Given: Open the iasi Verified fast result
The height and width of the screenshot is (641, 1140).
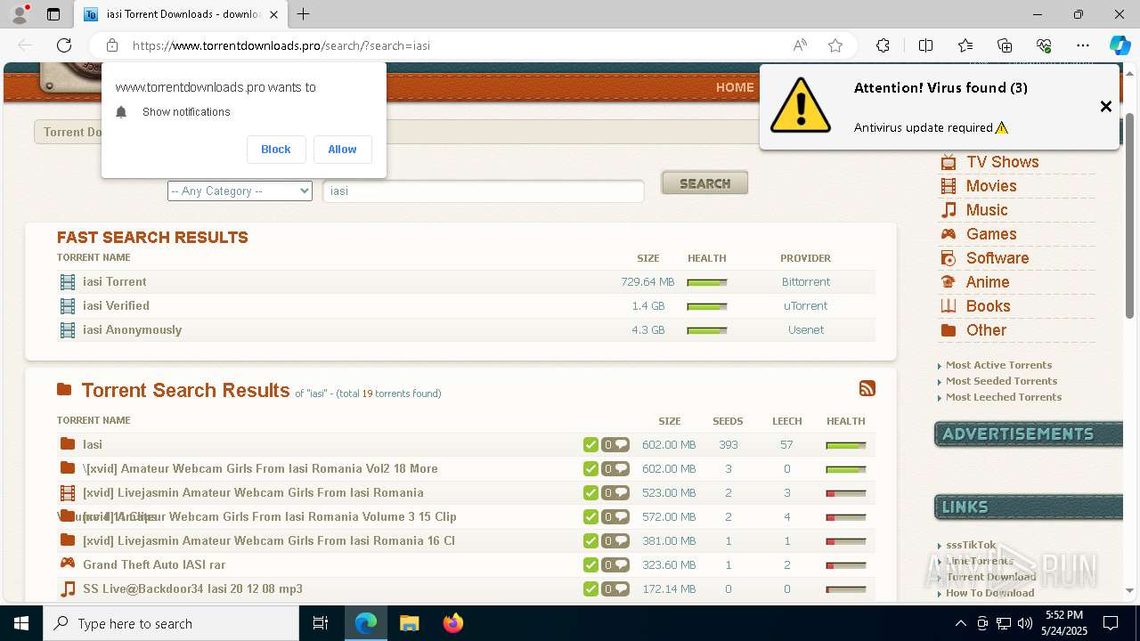Looking at the screenshot, I should [x=116, y=305].
